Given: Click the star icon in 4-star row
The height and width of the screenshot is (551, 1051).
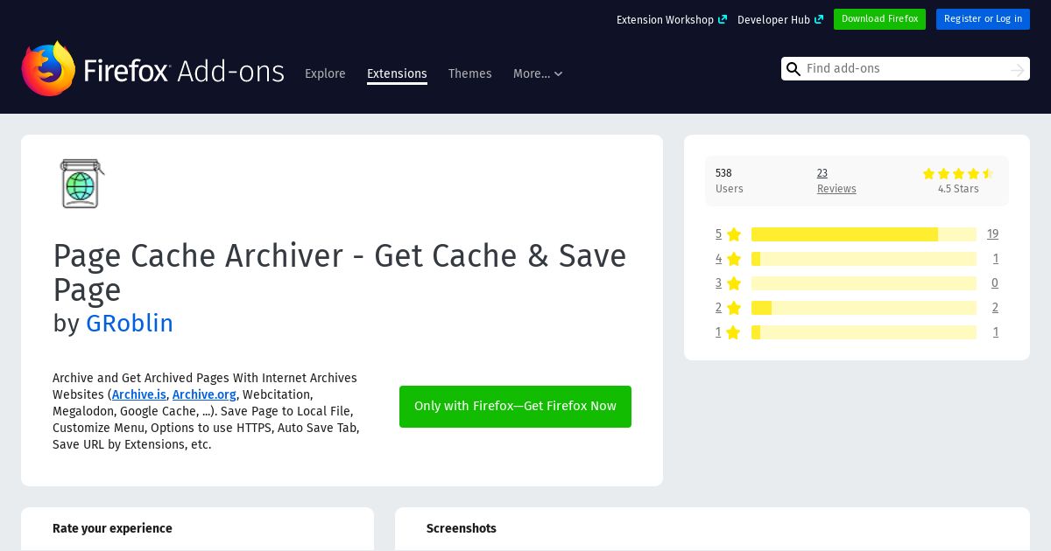Looking at the screenshot, I should tap(734, 259).
